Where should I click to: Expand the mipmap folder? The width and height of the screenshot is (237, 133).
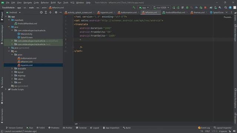tap(12, 75)
